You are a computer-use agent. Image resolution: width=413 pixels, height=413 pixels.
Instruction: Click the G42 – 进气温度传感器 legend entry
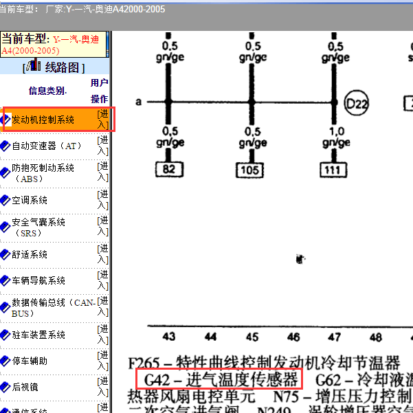pos(221,379)
